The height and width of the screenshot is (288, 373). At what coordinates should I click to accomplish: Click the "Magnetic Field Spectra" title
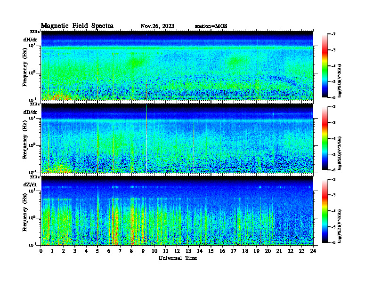77,26
